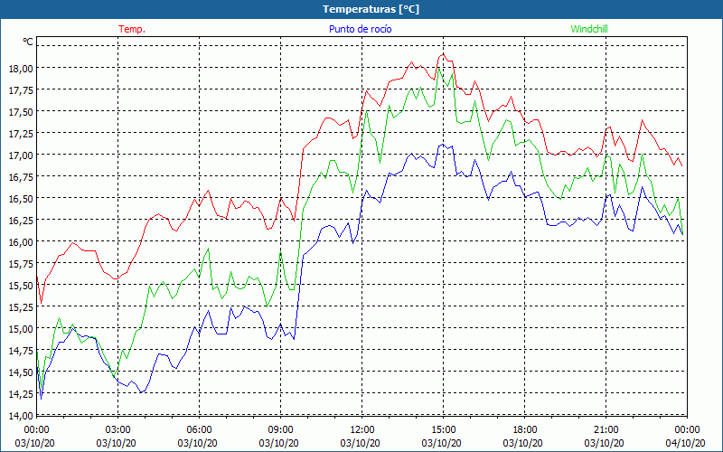
Task: Click the 17,25 y-axis value
Action: click(21, 133)
